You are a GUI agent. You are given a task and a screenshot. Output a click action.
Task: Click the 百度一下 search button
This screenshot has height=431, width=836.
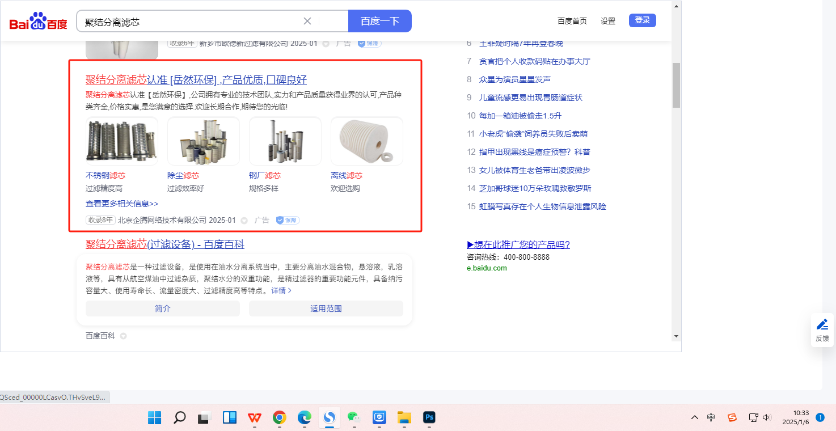[380, 21]
